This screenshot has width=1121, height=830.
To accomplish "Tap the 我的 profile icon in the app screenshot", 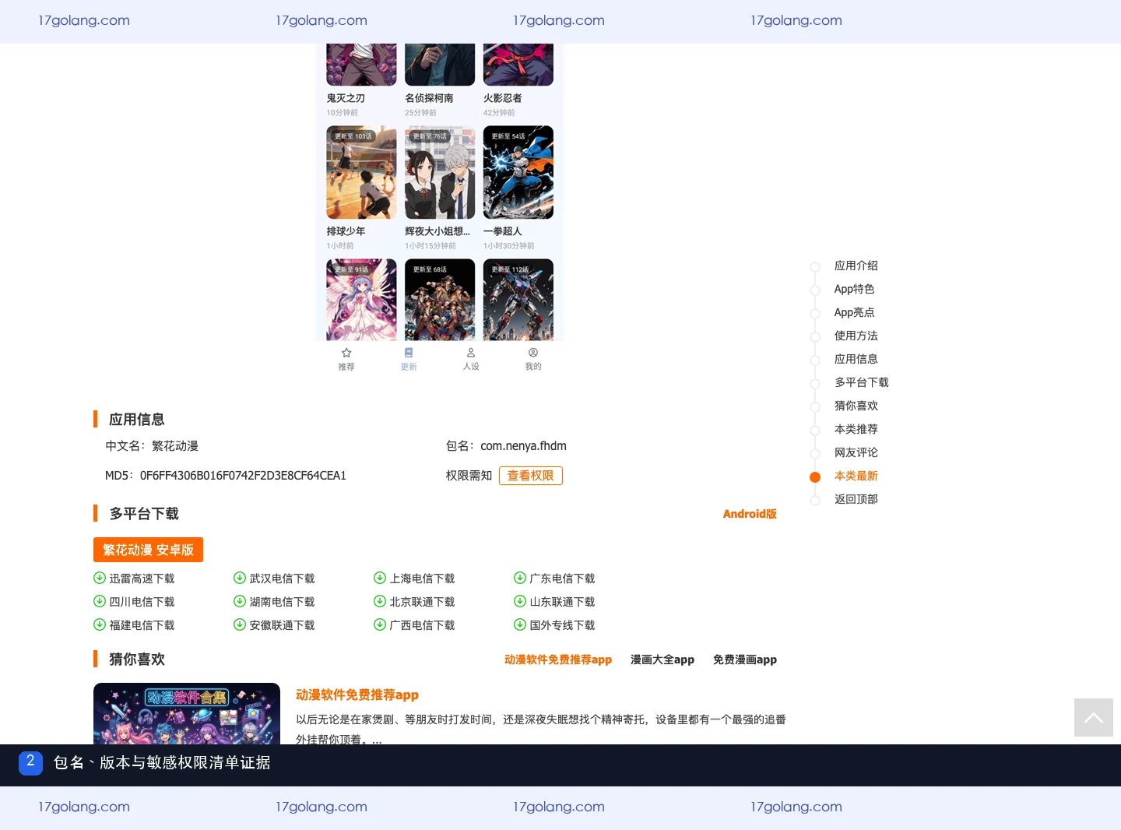I will [533, 353].
